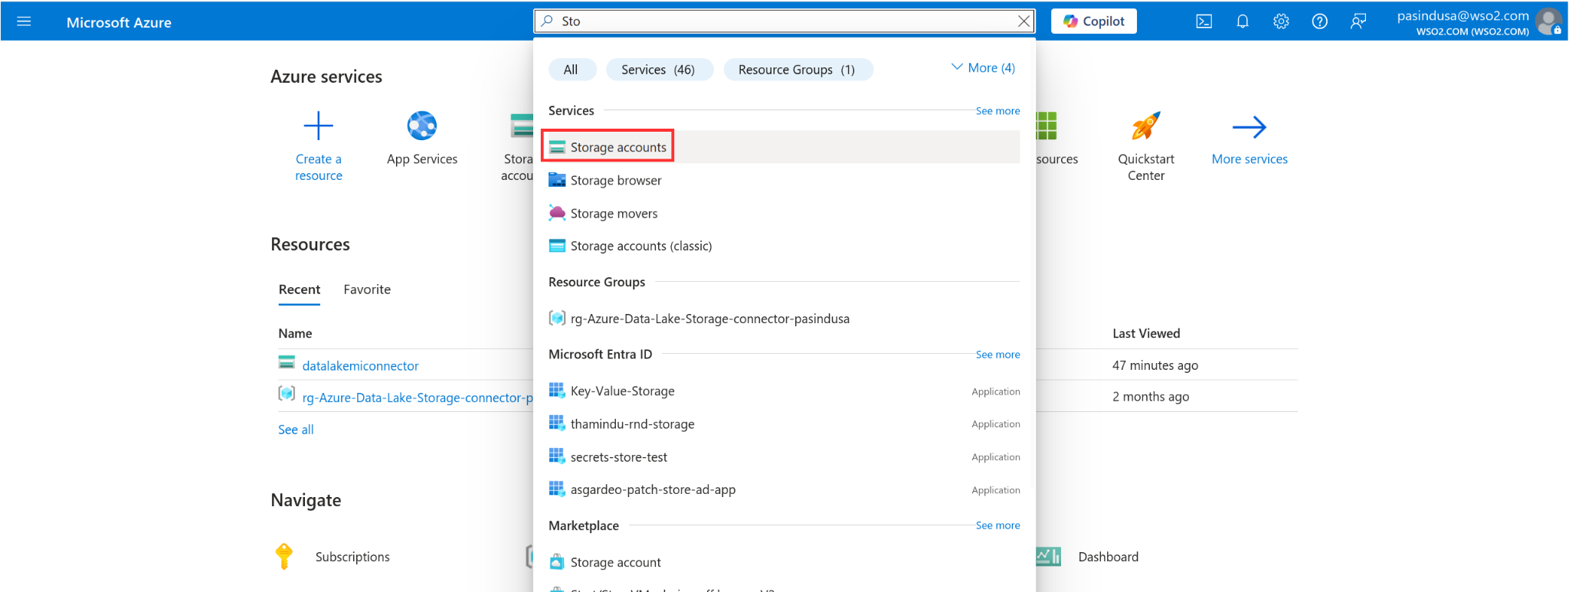Screen dimensions: 1569x592
Task: Open Quickstart Center rocket icon
Action: click(x=1146, y=126)
